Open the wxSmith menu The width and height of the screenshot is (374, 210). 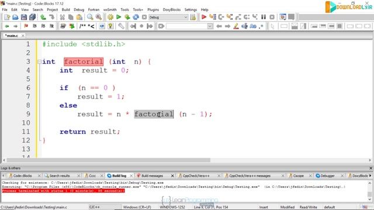pyautogui.click(x=110, y=10)
